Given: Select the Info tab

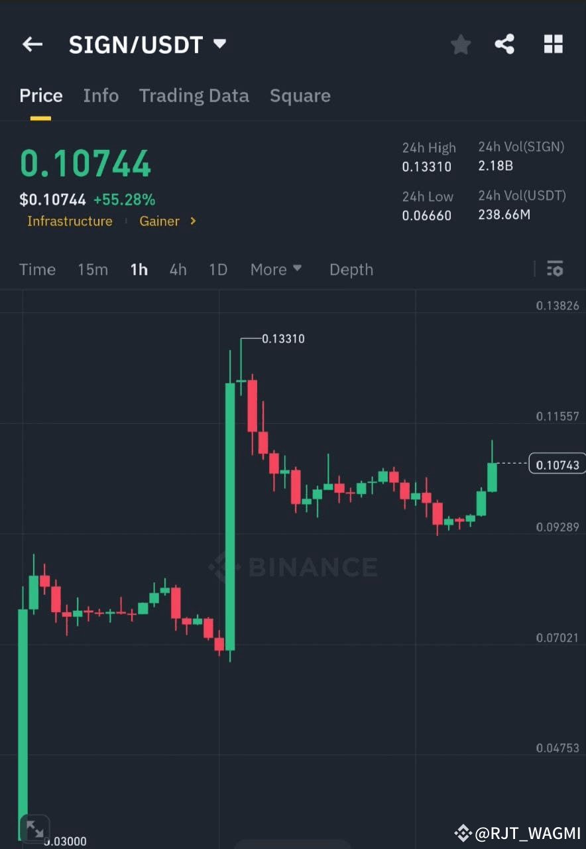Looking at the screenshot, I should (101, 96).
